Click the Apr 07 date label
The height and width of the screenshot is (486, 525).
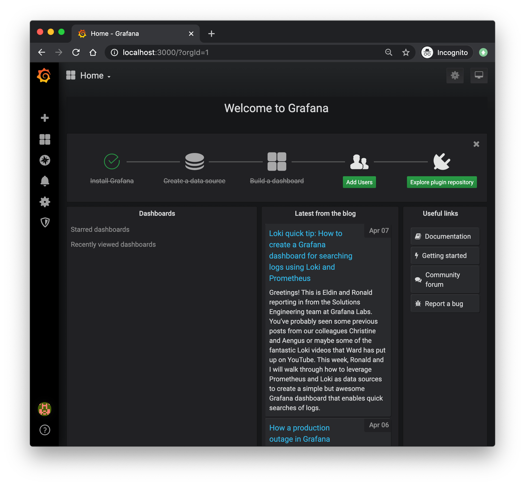pyautogui.click(x=379, y=230)
